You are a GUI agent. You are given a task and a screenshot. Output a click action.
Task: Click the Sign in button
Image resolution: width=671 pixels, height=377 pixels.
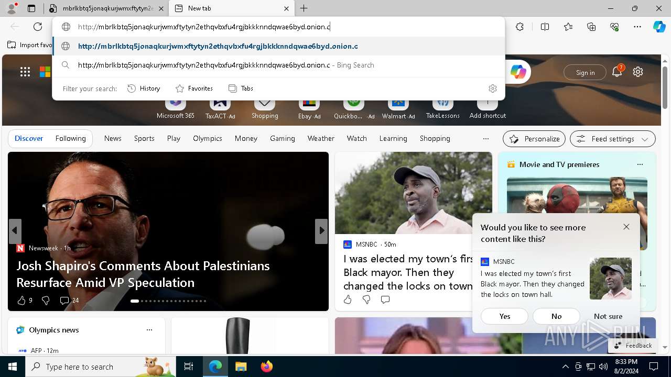coord(585,72)
